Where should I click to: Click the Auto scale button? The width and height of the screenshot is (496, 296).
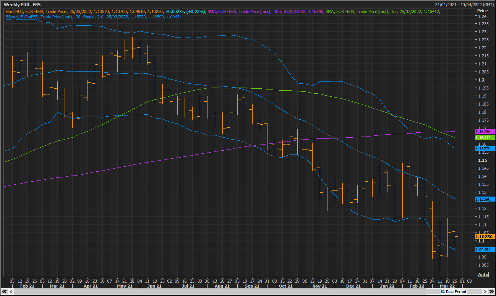click(x=483, y=275)
